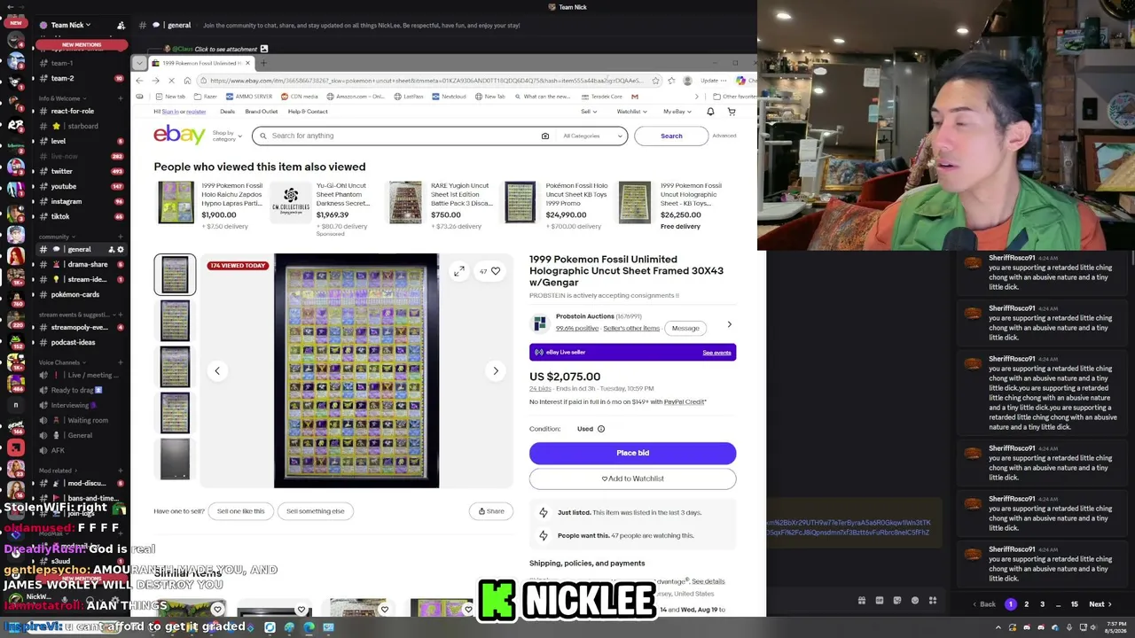Expand the seller details chevron
This screenshot has height=638, width=1135.
[730, 324]
